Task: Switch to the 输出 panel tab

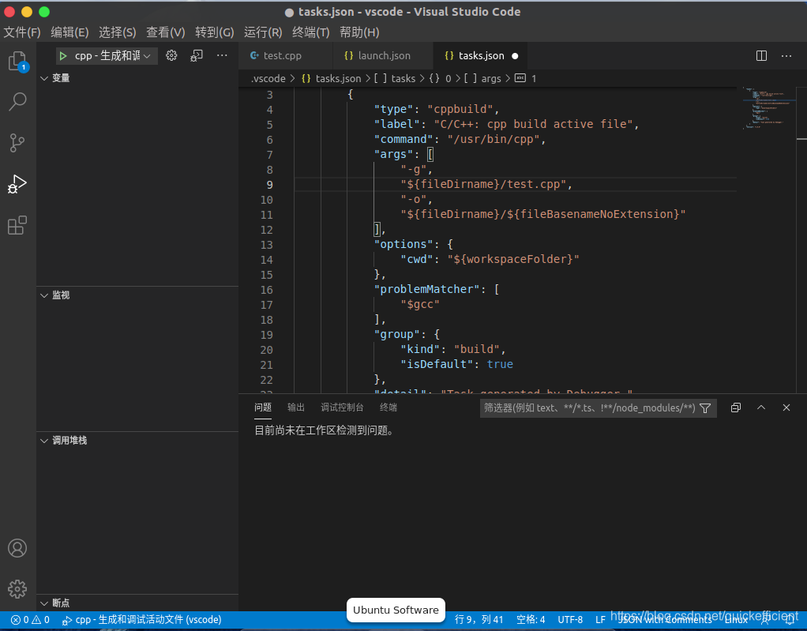Action: pyautogui.click(x=296, y=408)
